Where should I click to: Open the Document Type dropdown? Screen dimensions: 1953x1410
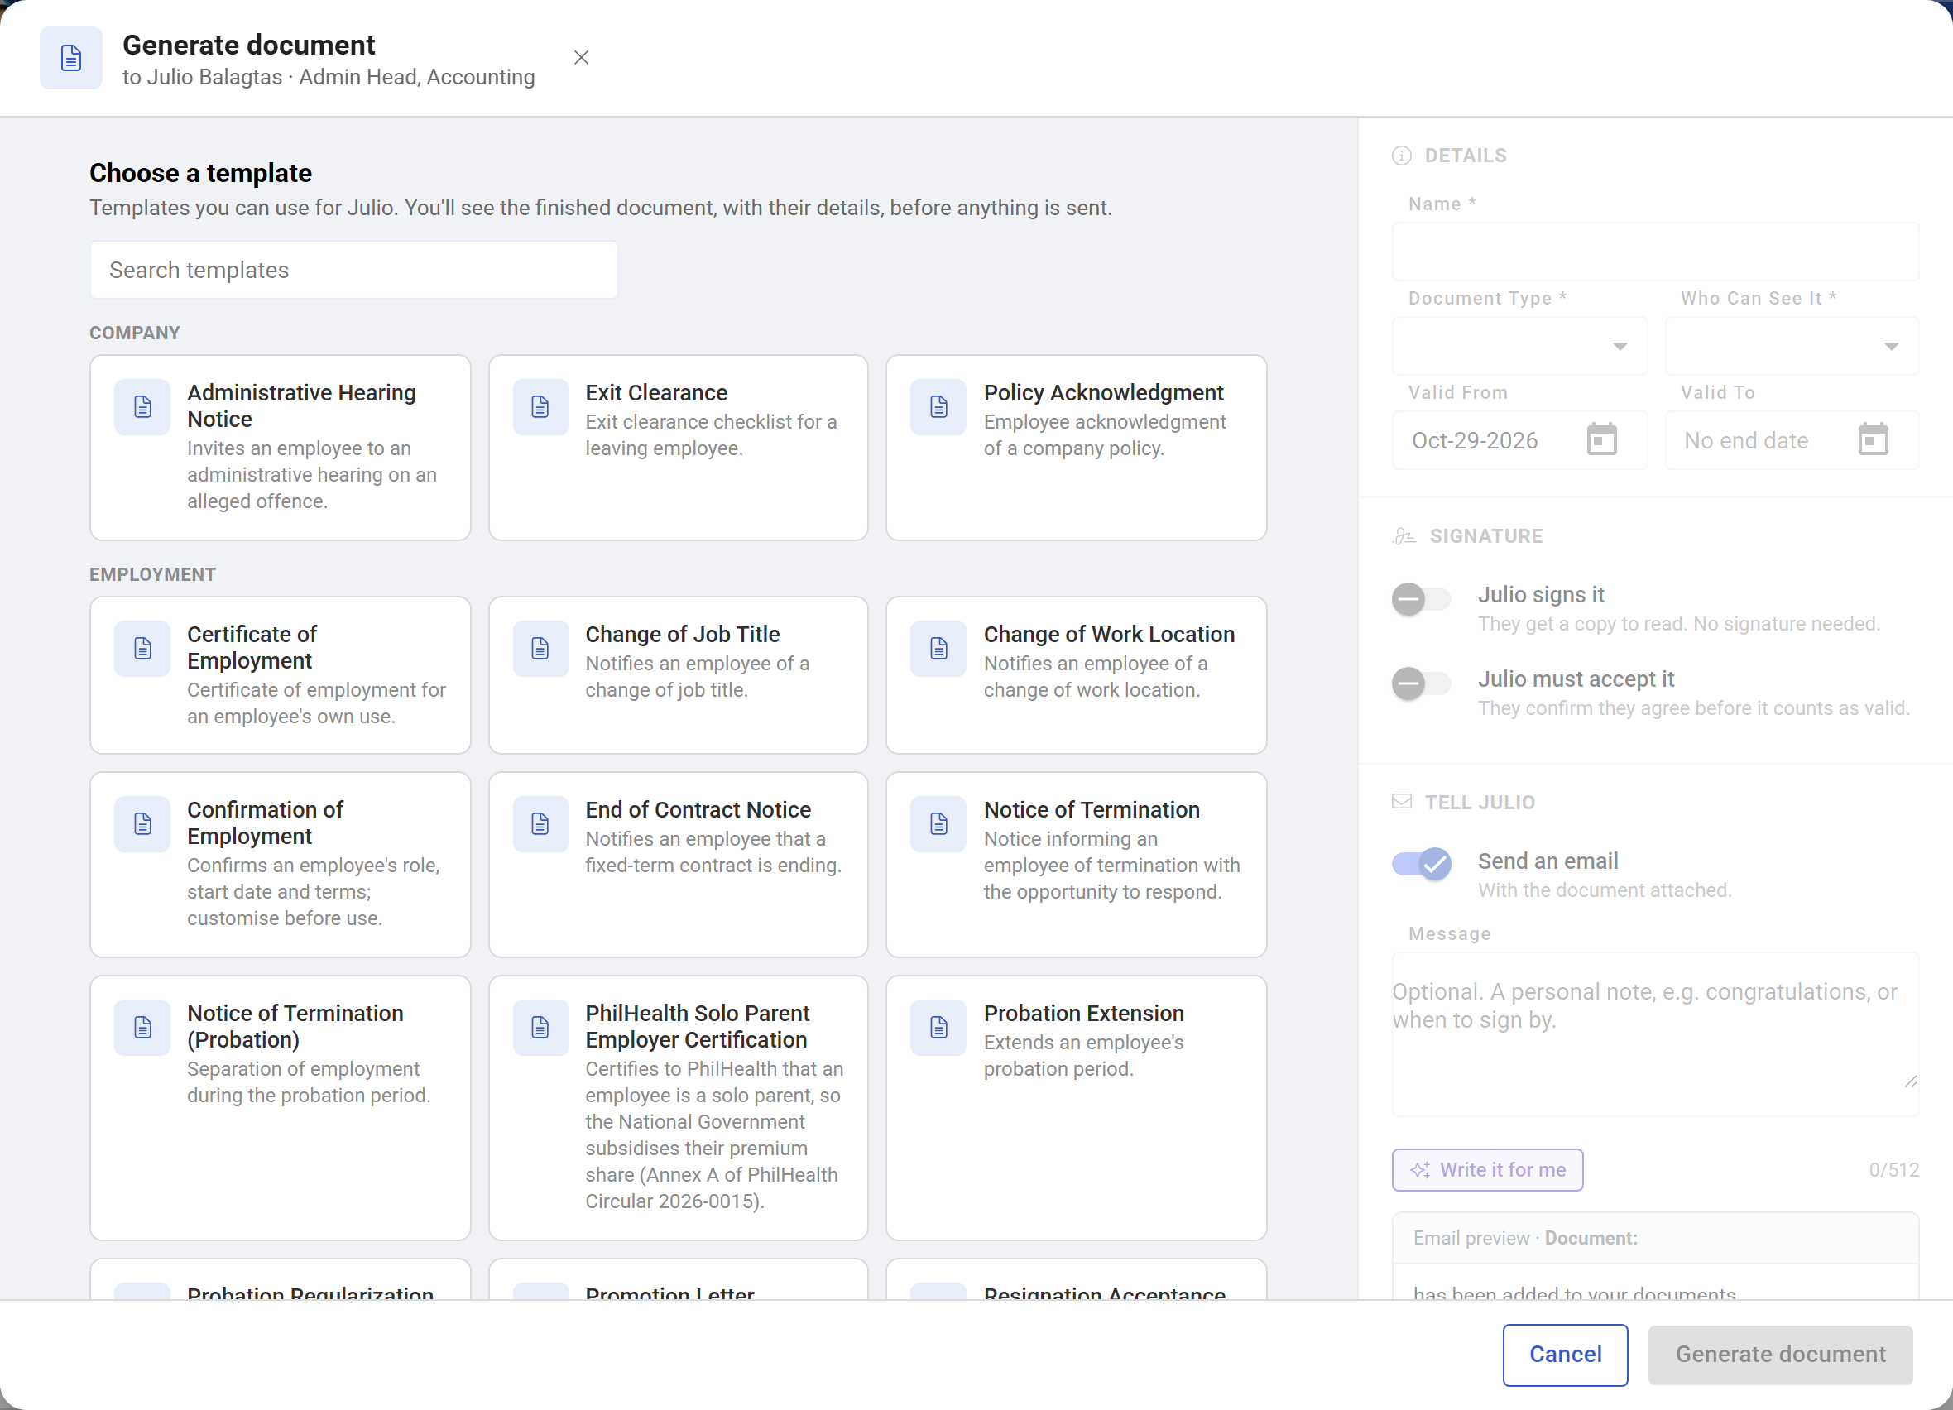pos(1519,346)
